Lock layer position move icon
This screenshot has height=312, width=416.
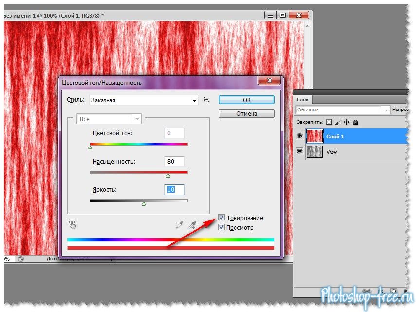pyautogui.click(x=346, y=122)
